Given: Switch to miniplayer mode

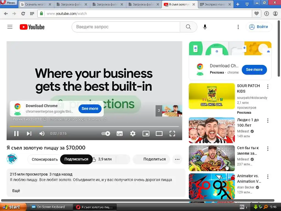Looking at the screenshot, I should (146, 134).
